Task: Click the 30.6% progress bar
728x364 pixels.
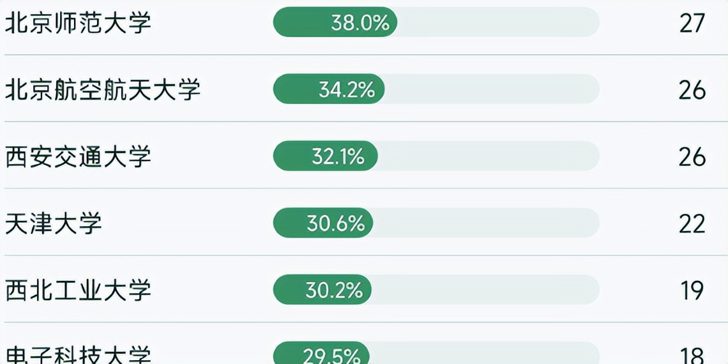Action: tap(323, 224)
